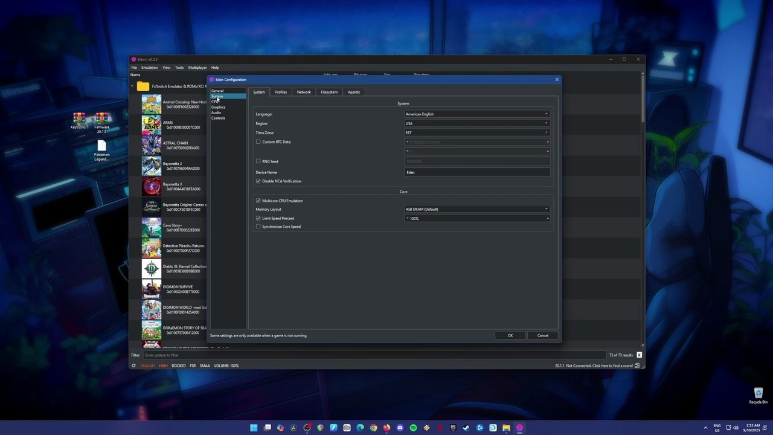Uncheck Multicore CPU Emulation
This screenshot has width=773, height=435.
[x=258, y=201]
